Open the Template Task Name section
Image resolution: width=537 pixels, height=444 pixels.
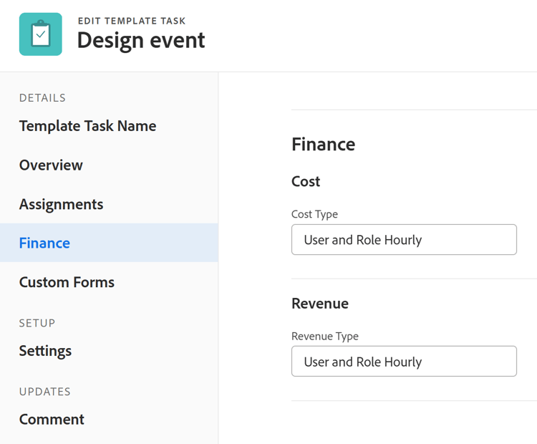[x=87, y=126]
